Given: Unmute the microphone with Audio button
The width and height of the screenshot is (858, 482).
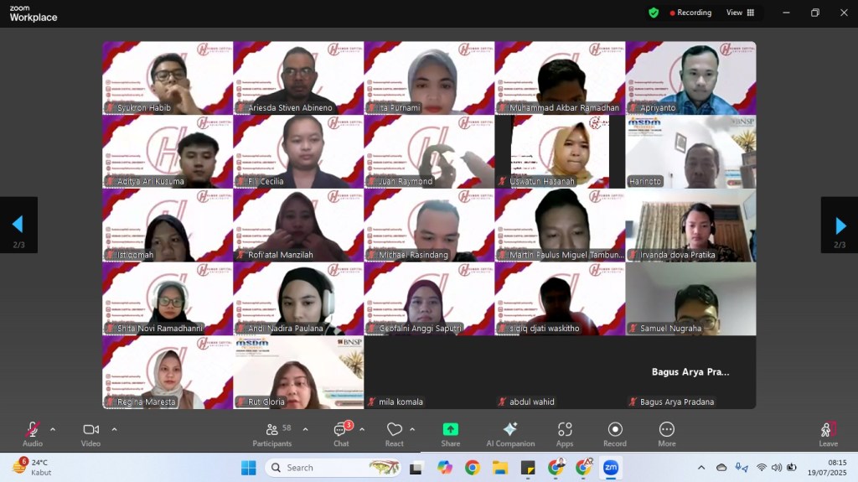Looking at the screenshot, I should point(33,433).
